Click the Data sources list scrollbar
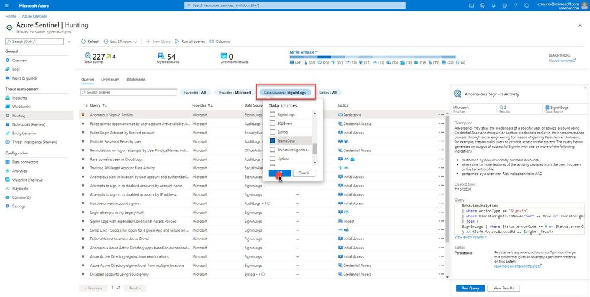 click(x=315, y=148)
